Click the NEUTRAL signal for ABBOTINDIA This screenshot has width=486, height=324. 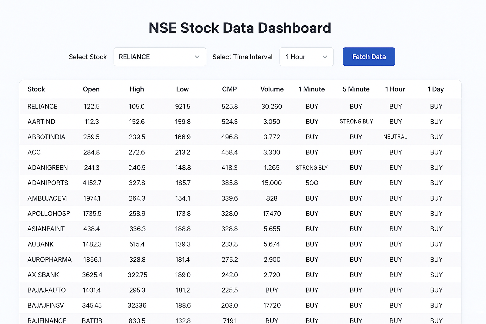[395, 137]
